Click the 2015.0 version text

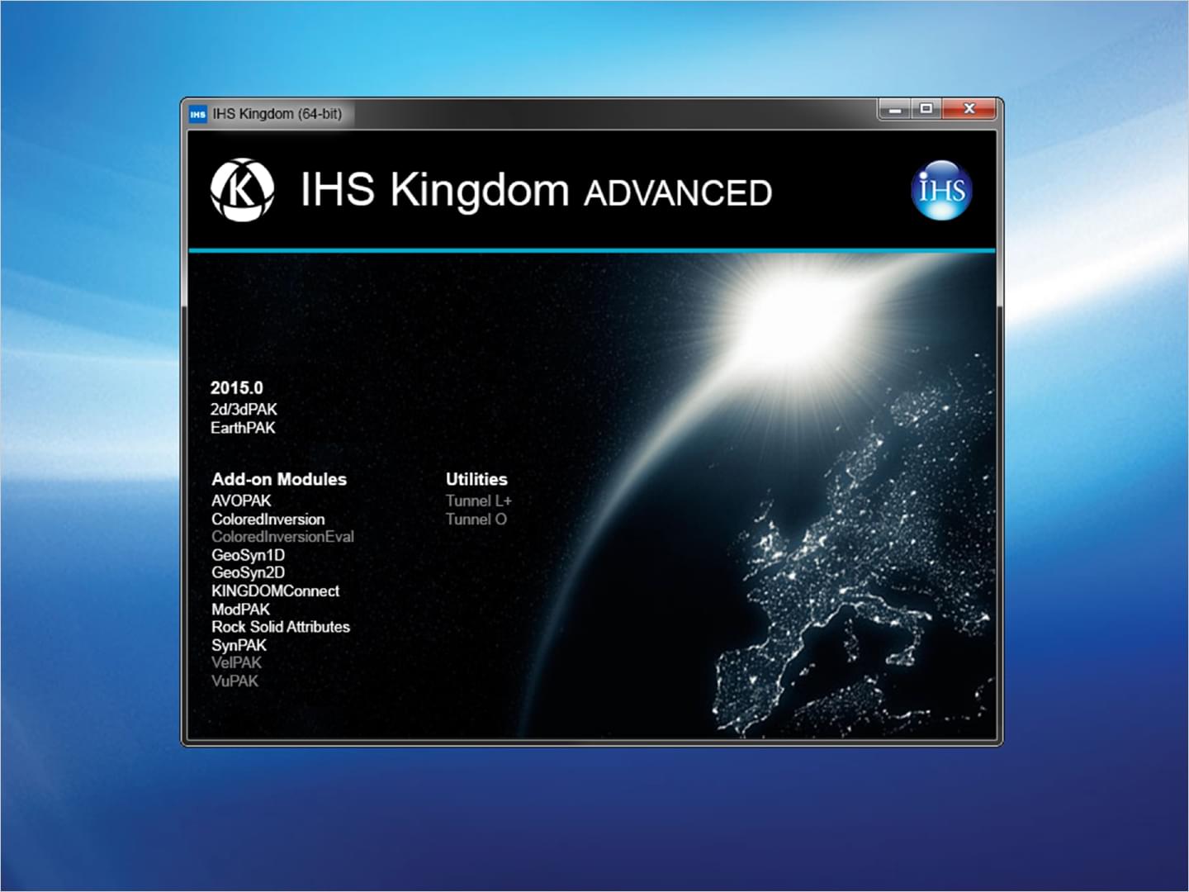[x=236, y=387]
